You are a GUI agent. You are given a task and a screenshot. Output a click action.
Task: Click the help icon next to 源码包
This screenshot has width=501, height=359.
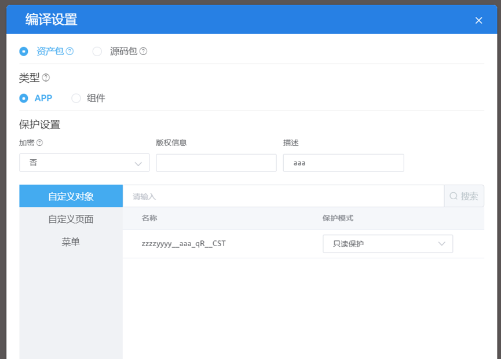pos(143,51)
